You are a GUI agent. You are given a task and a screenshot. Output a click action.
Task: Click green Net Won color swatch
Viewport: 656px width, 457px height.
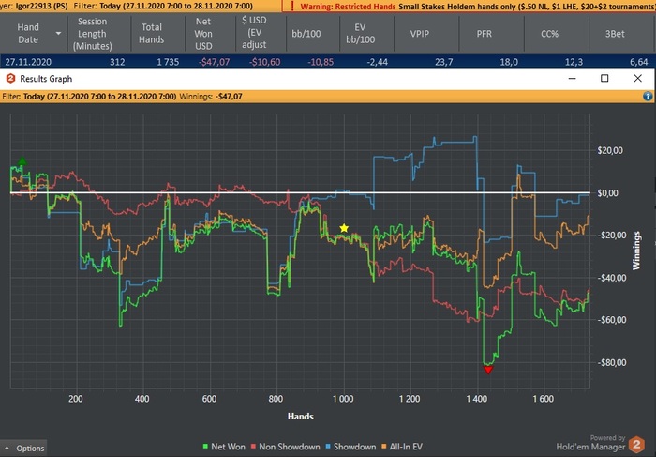pyautogui.click(x=205, y=447)
